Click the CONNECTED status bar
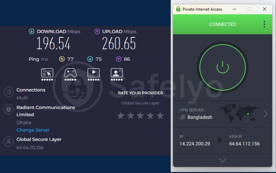Image resolution: width=276 pixels, height=173 pixels. (x=223, y=24)
